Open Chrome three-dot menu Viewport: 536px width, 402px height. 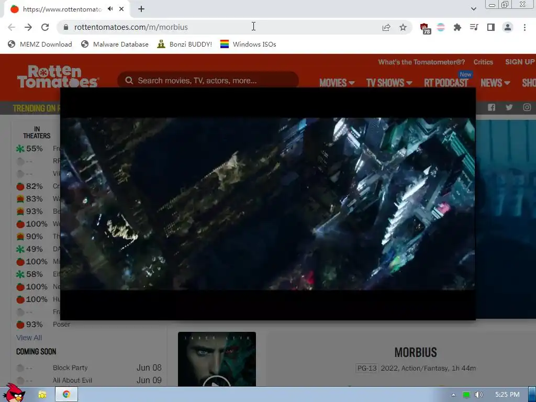tap(524, 27)
